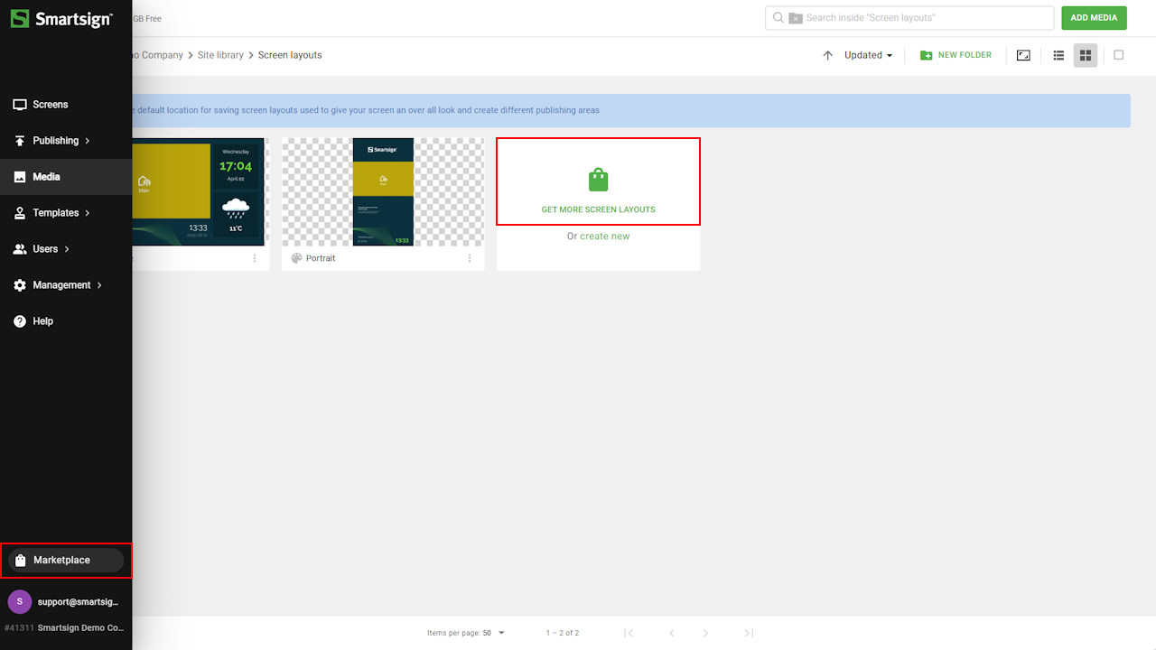Open items per page dropdown

tap(493, 633)
